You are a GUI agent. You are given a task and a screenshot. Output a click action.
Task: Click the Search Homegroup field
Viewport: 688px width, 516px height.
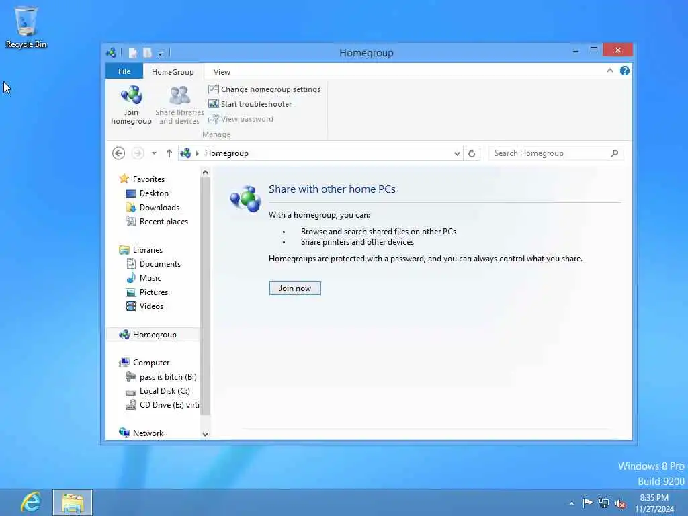point(556,153)
